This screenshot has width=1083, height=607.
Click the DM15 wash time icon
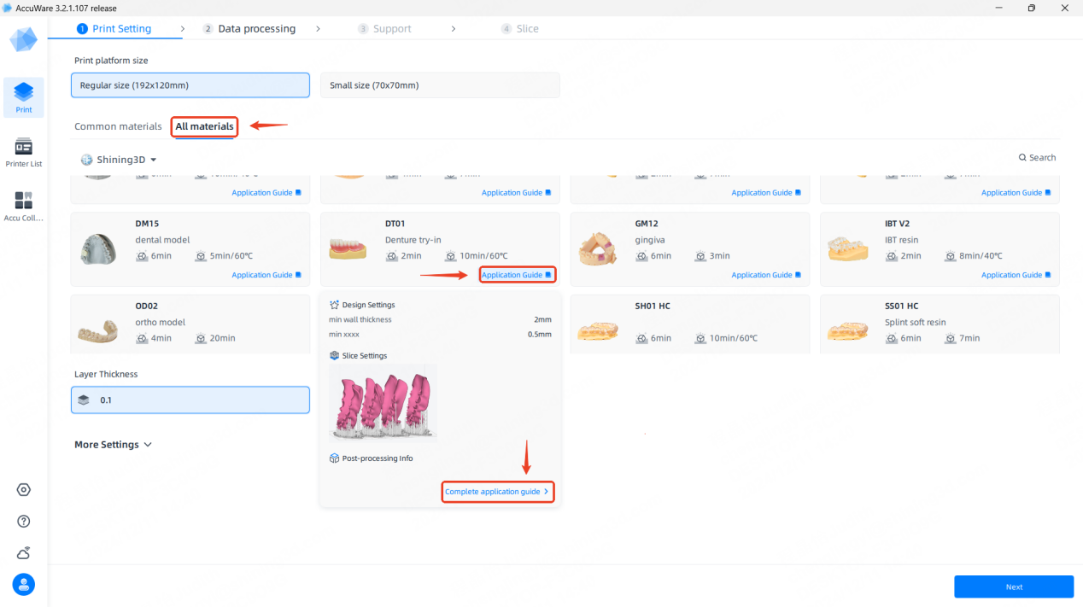[142, 256]
